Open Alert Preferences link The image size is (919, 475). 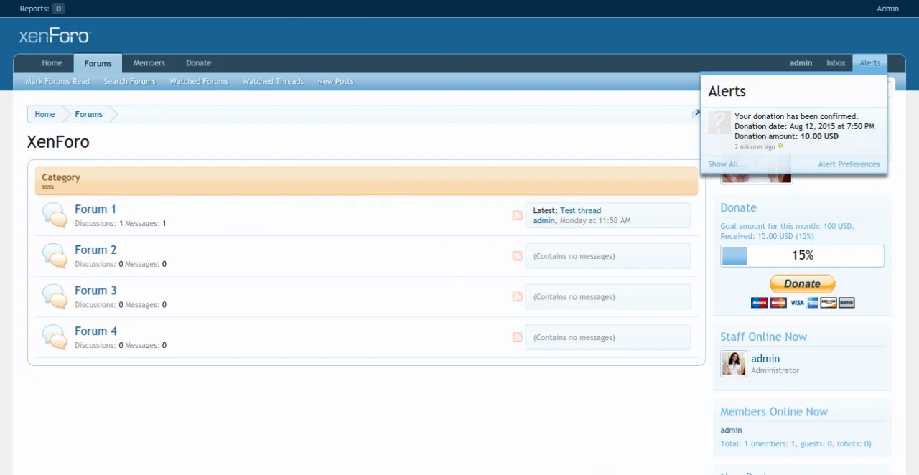click(849, 164)
